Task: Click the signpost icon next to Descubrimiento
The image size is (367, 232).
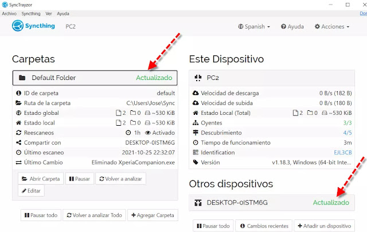Action: click(196, 133)
